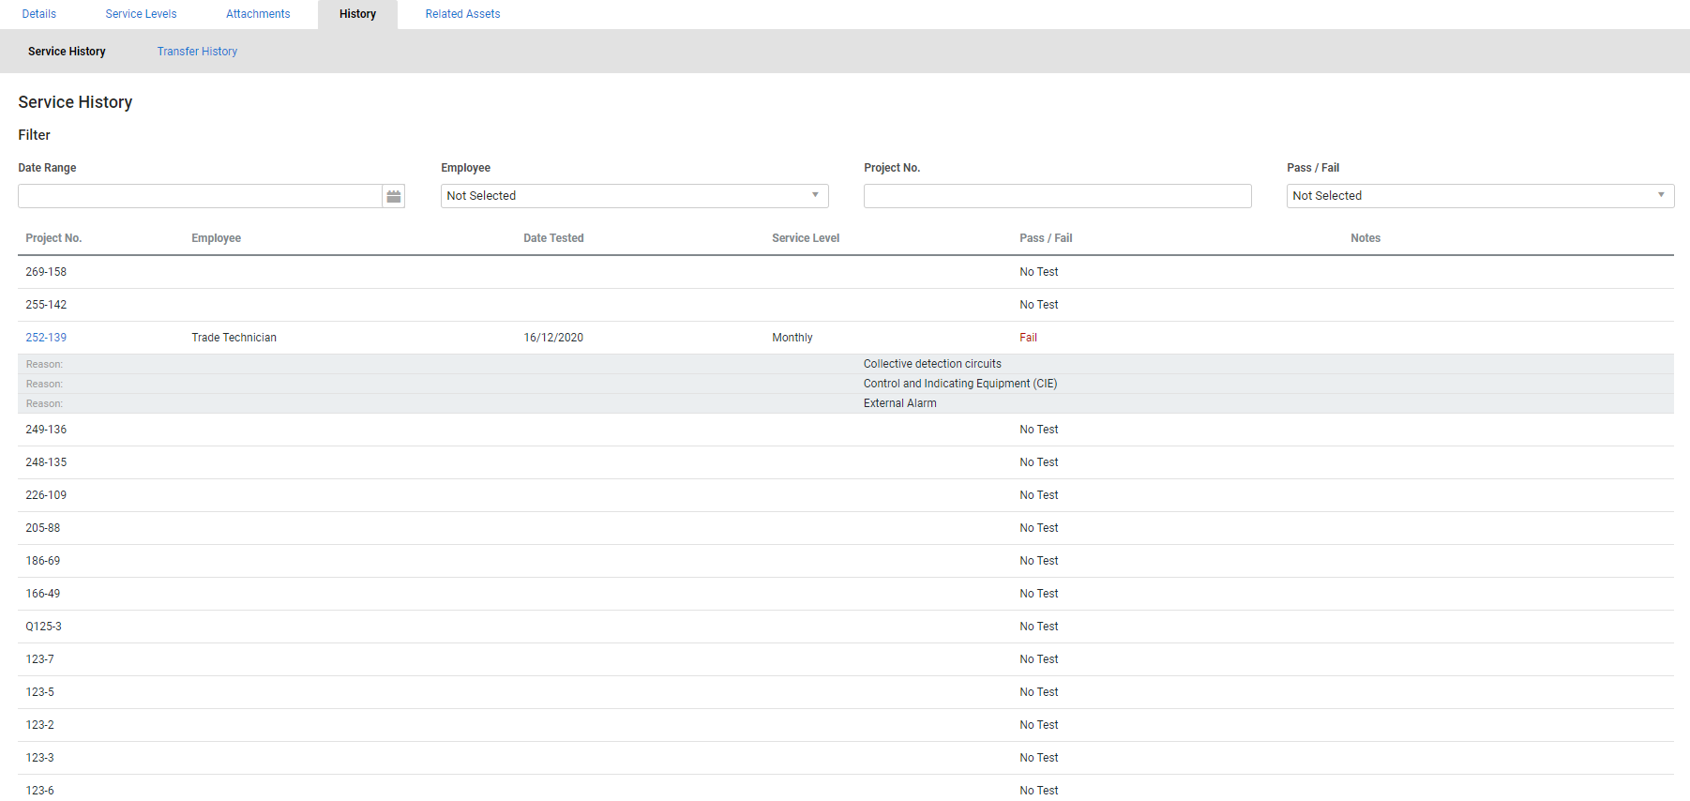Image resolution: width=1690 pixels, height=801 pixels.
Task: Click the Notes column header
Action: coord(1366,238)
